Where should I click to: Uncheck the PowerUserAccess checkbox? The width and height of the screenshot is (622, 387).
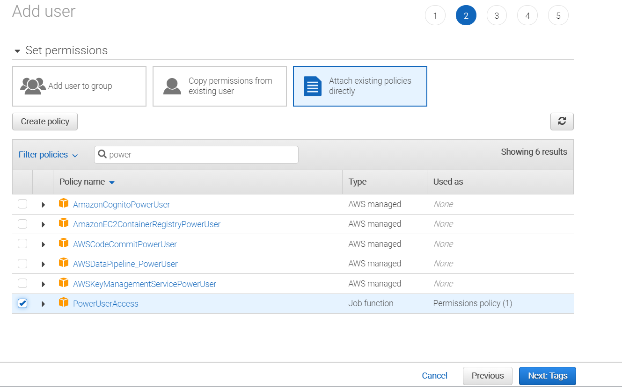pos(22,303)
